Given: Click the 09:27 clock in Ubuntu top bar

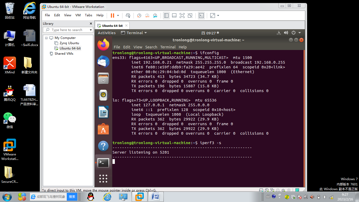Looking at the screenshot, I should (210, 33).
